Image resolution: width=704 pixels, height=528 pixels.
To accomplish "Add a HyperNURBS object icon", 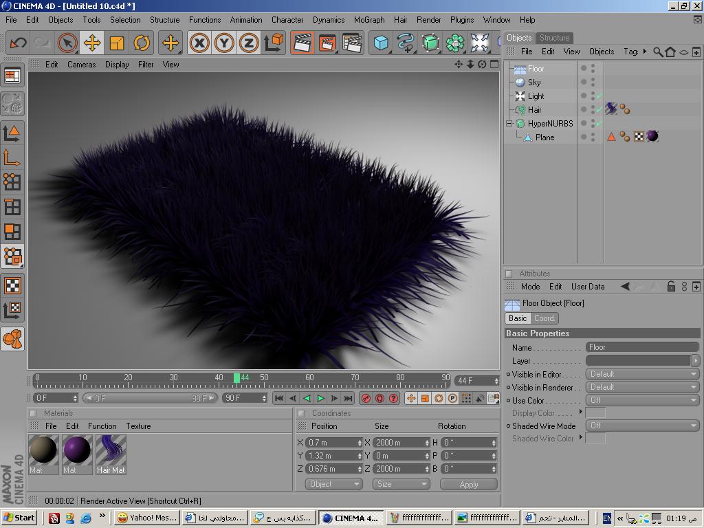I will [x=430, y=43].
